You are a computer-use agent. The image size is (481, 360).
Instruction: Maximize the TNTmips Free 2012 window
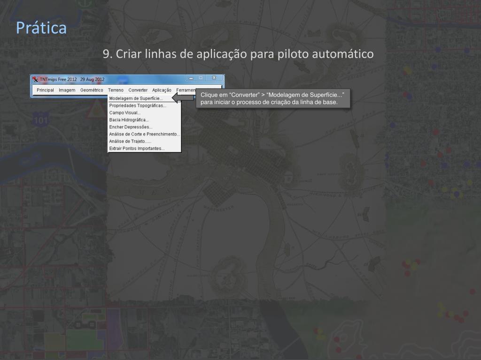click(x=201, y=78)
